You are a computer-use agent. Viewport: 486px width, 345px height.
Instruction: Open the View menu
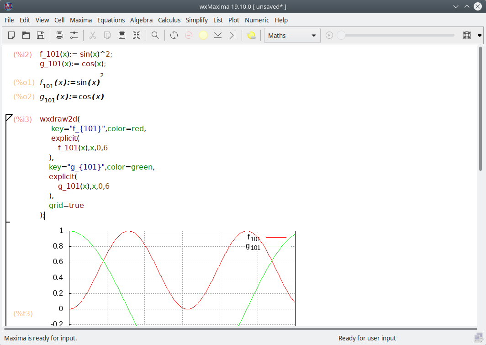(42, 20)
